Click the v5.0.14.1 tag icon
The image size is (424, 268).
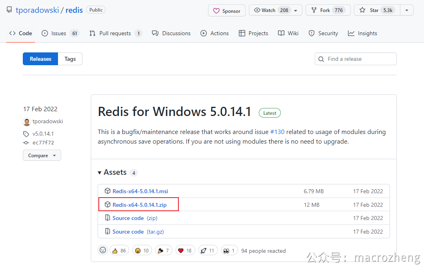[26, 134]
